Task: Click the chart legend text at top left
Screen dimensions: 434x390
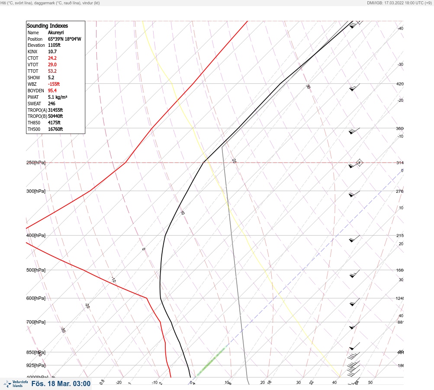Action: click(50, 3)
